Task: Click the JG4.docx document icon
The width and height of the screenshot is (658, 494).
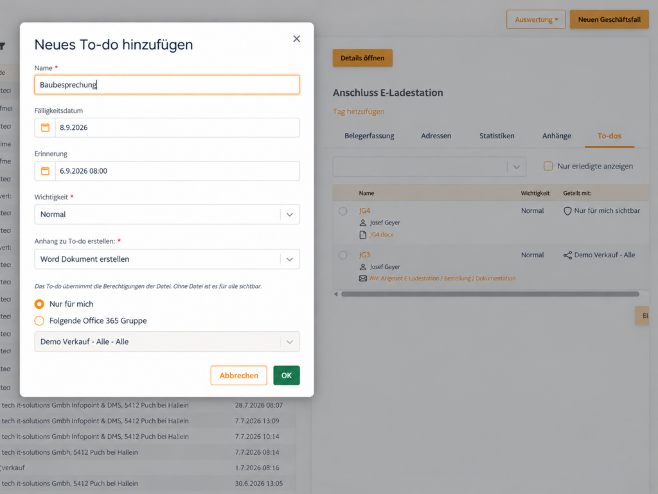Action: [363, 235]
